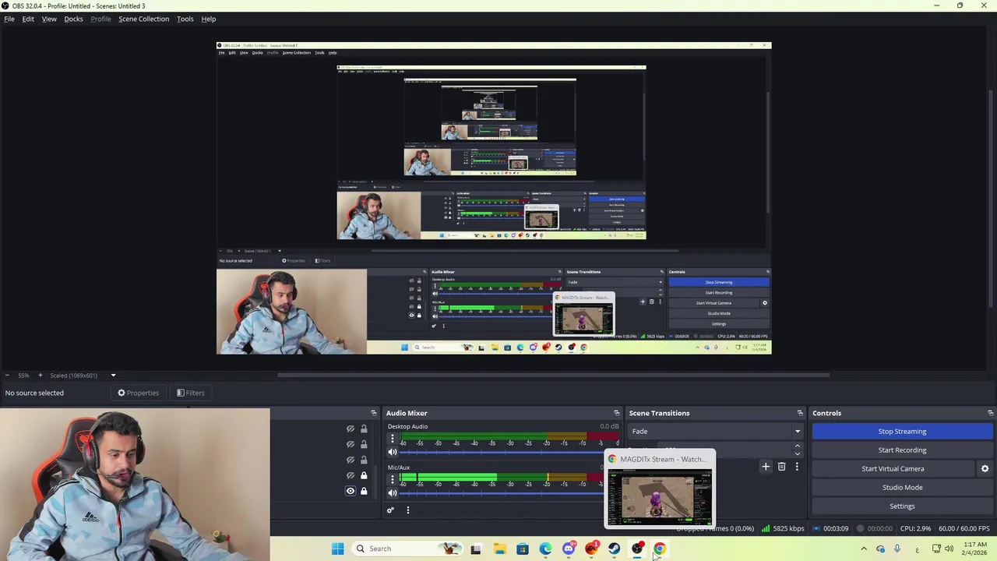Open the Desktop Audio options menu dots
This screenshot has width=997, height=561.
(x=393, y=439)
